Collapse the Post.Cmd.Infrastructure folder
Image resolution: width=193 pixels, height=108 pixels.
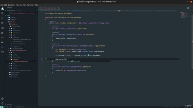click(19, 50)
